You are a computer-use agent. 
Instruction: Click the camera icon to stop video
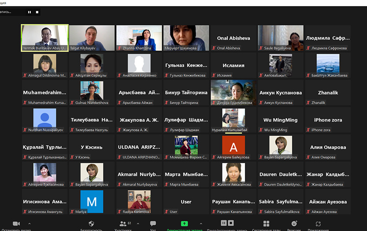(16, 224)
